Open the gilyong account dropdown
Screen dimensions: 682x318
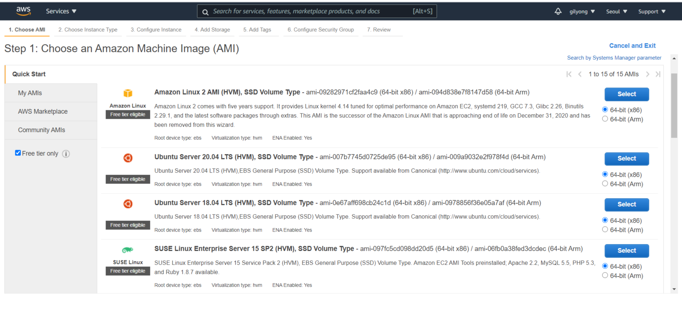(582, 11)
